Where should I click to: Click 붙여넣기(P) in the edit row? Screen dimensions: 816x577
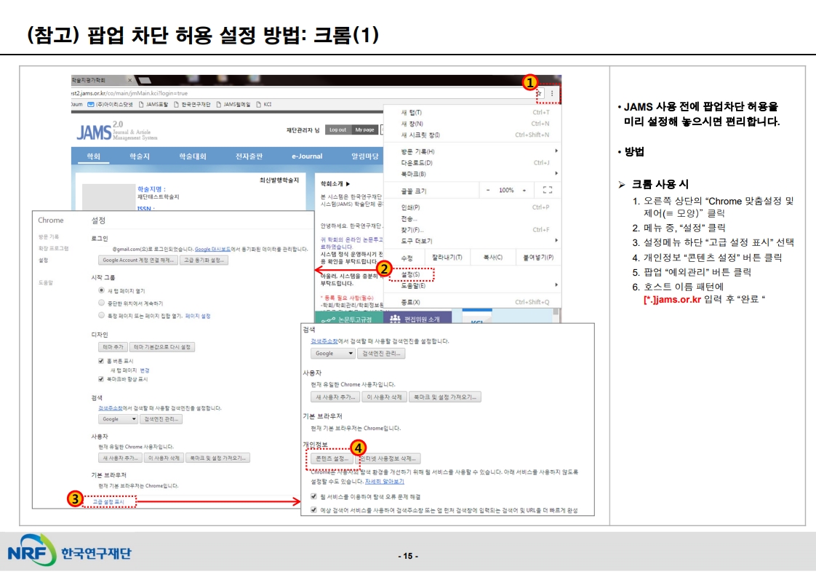pyautogui.click(x=538, y=258)
